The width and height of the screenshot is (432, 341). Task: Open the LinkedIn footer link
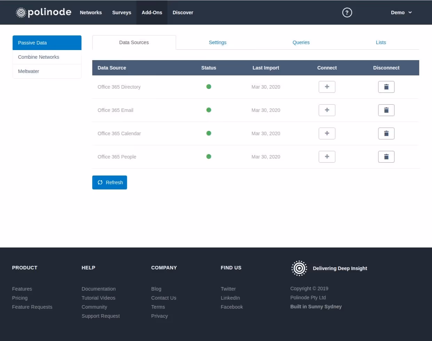(x=230, y=298)
